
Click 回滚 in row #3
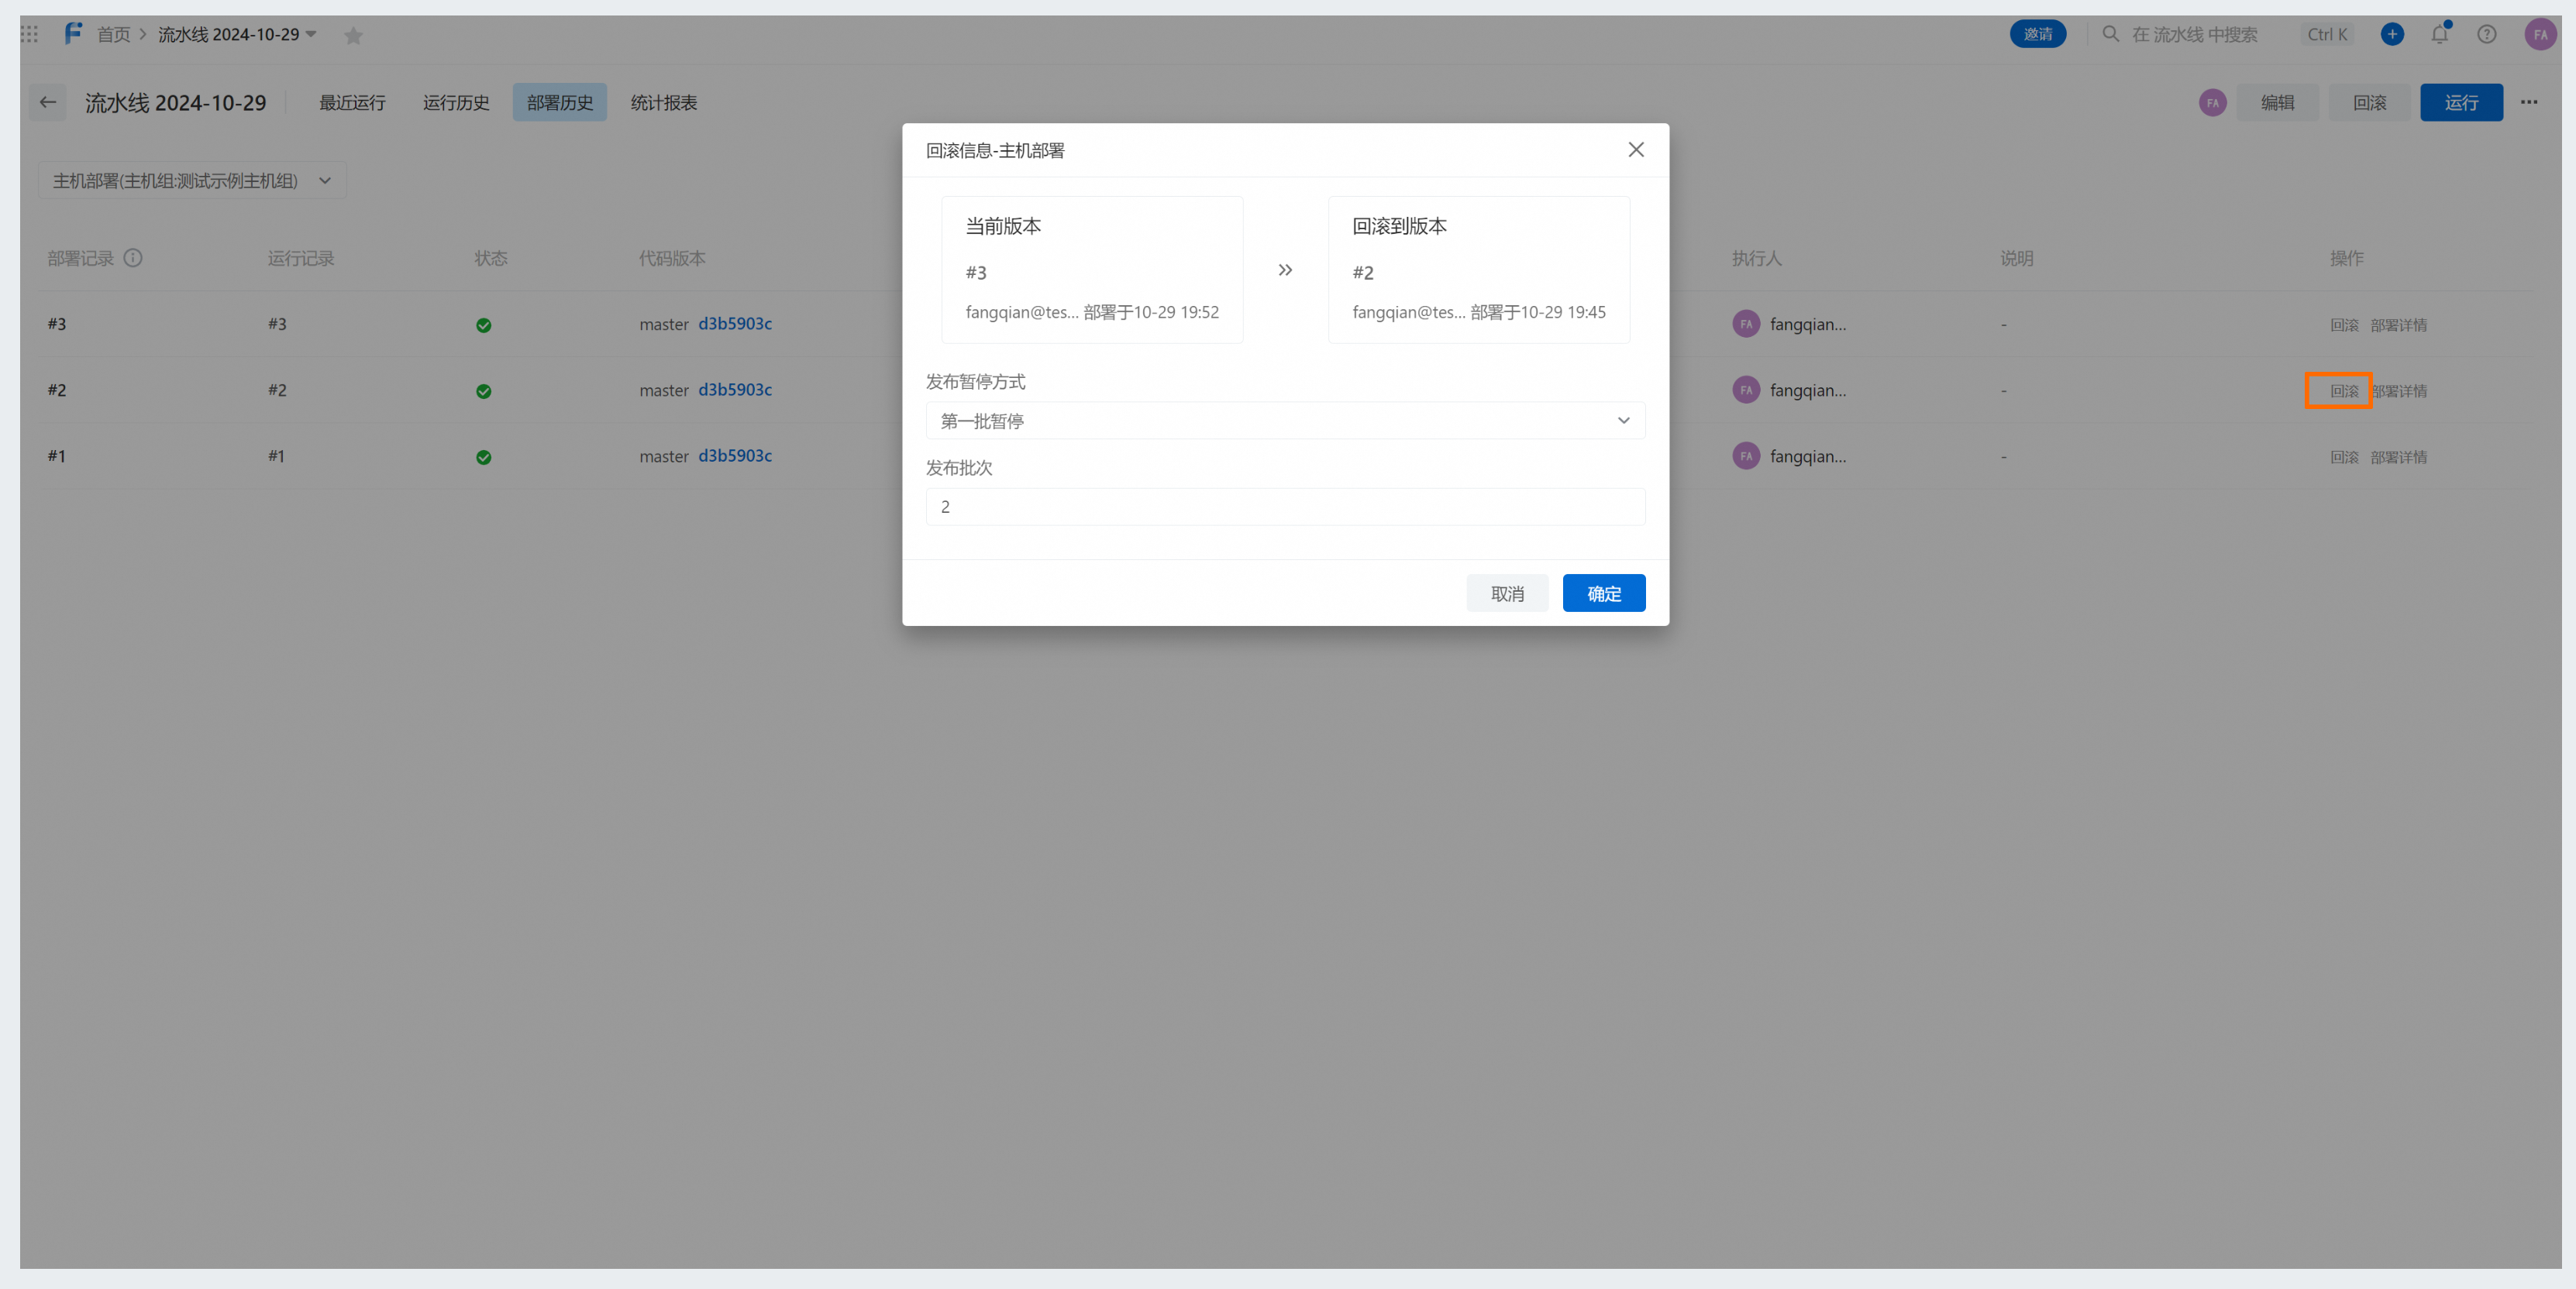pos(2344,325)
